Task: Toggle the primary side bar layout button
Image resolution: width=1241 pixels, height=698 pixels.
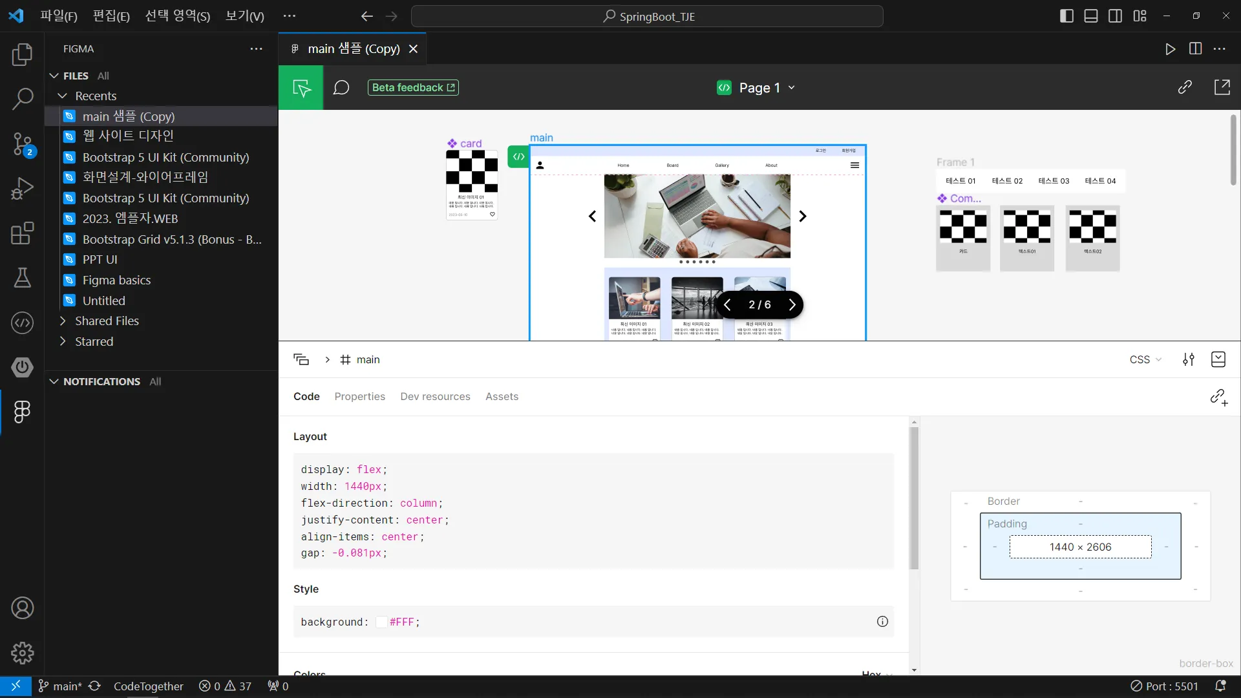Action: [x=1067, y=16]
